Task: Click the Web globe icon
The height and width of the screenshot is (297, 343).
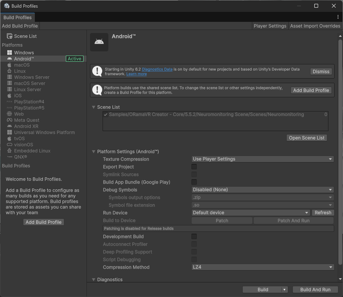Action: (x=10, y=114)
